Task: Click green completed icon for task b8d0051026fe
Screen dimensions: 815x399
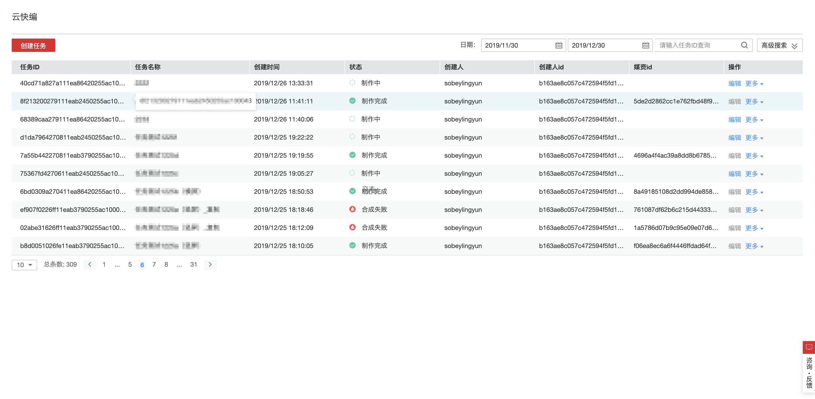Action: point(352,245)
